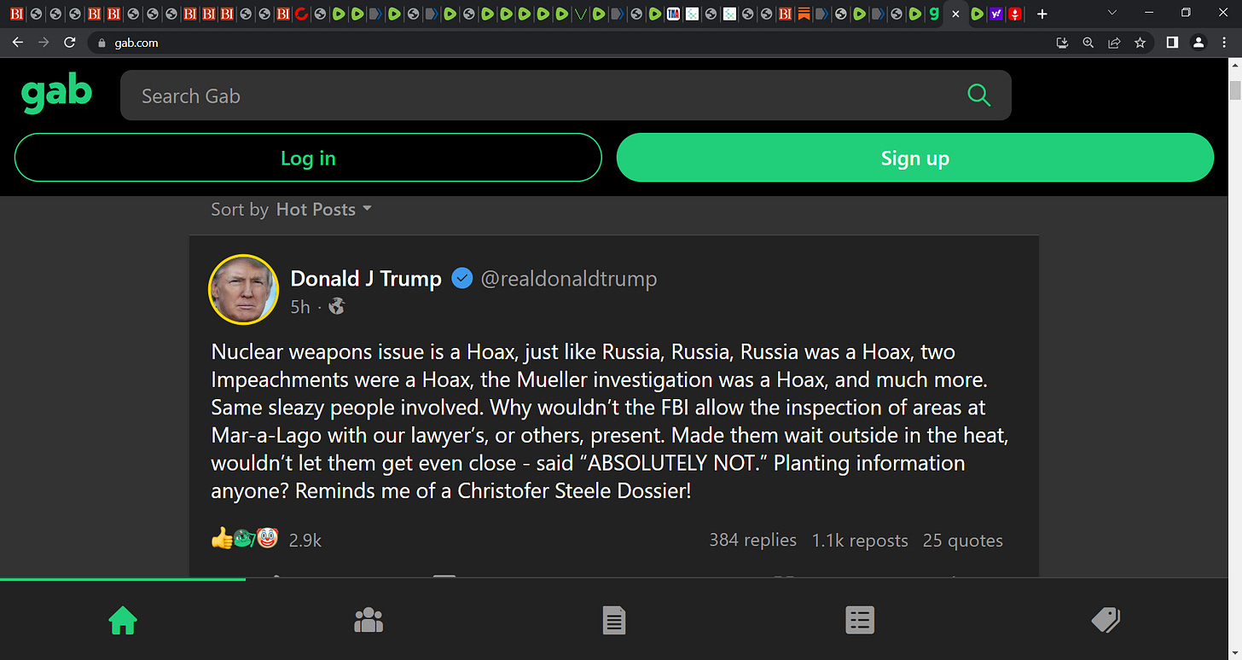Click the Sign up button
1242x660 pixels.
(914, 158)
